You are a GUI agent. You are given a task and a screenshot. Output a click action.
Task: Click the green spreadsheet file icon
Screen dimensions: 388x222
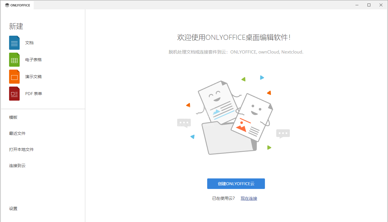(x=14, y=60)
